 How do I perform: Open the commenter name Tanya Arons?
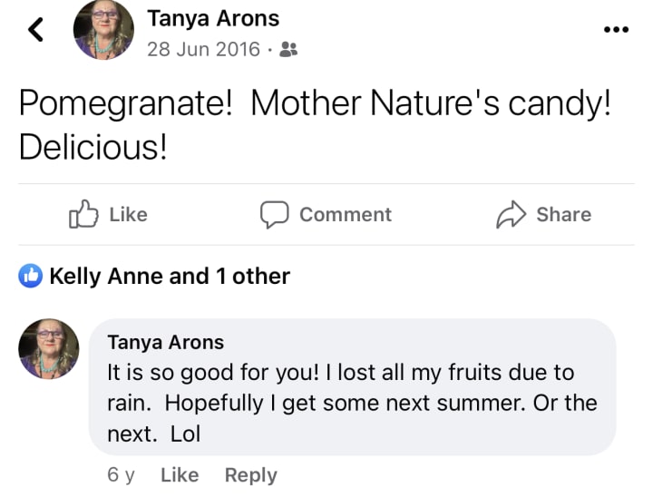pos(165,342)
